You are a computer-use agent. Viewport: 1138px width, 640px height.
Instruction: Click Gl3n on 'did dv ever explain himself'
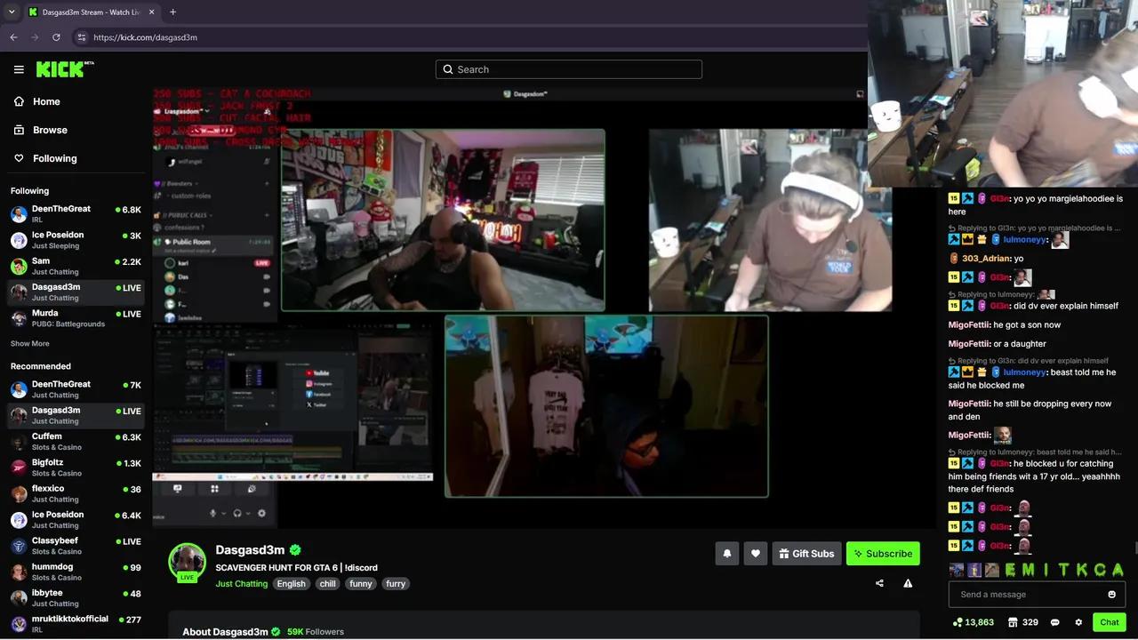(x=998, y=306)
